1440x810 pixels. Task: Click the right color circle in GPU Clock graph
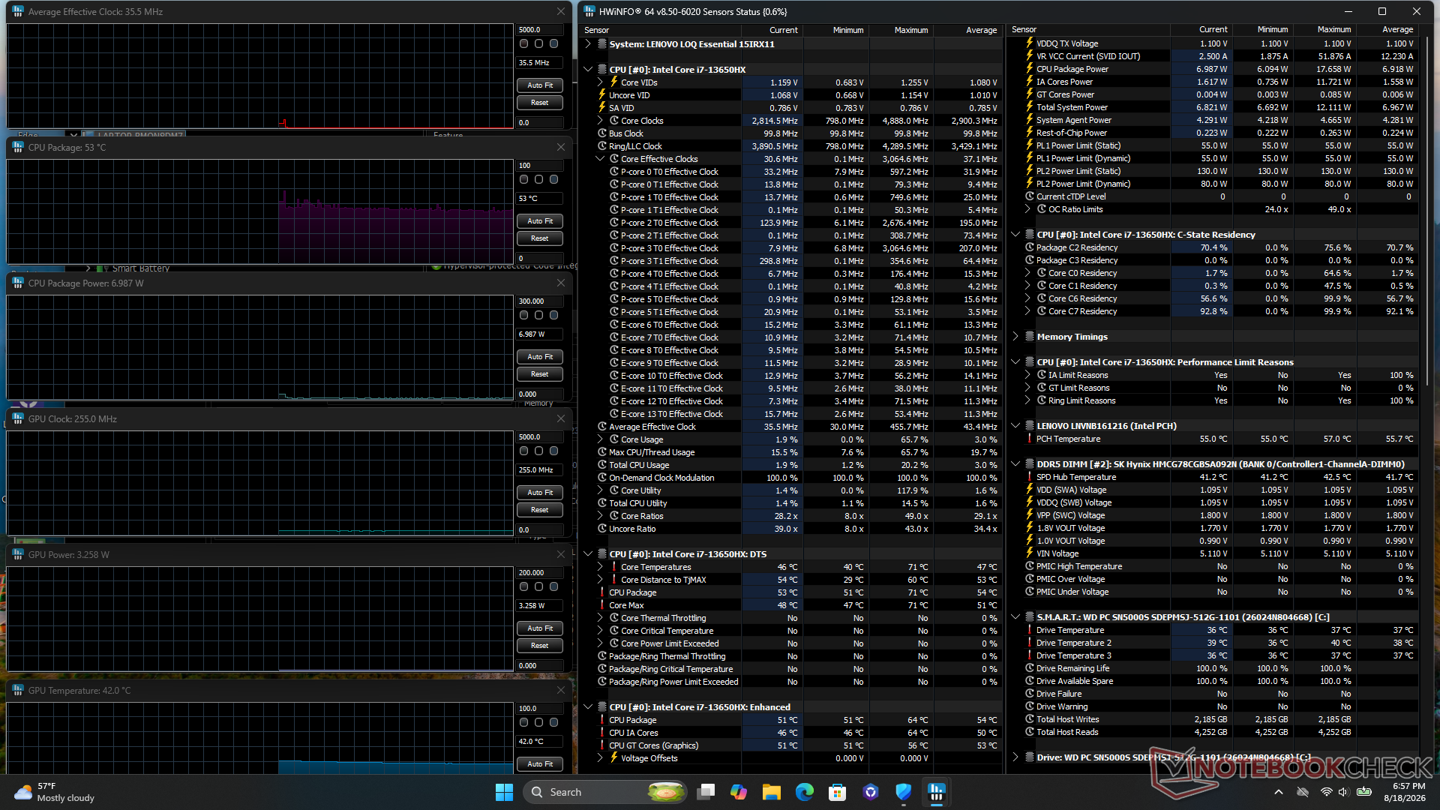pos(554,451)
